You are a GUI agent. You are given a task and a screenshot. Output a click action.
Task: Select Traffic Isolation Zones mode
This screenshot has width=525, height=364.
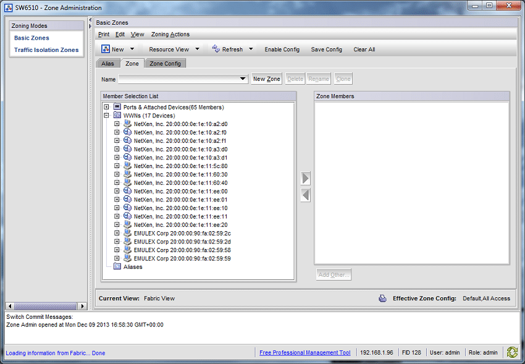coord(46,49)
